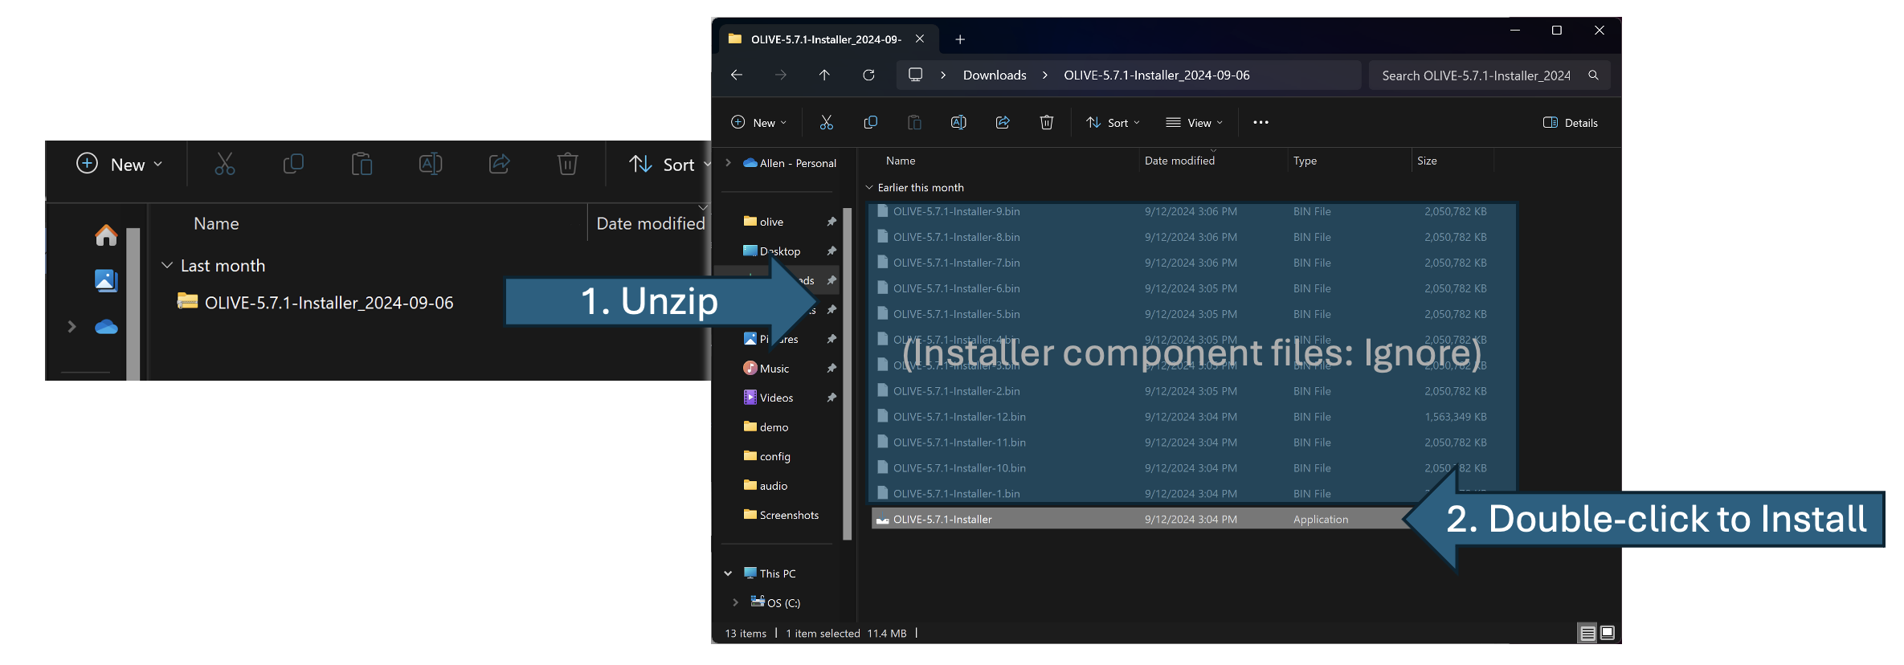Click the Search OLIVE-5.7.1-Installer field
This screenshot has height=665, width=1904.
[x=1489, y=75]
